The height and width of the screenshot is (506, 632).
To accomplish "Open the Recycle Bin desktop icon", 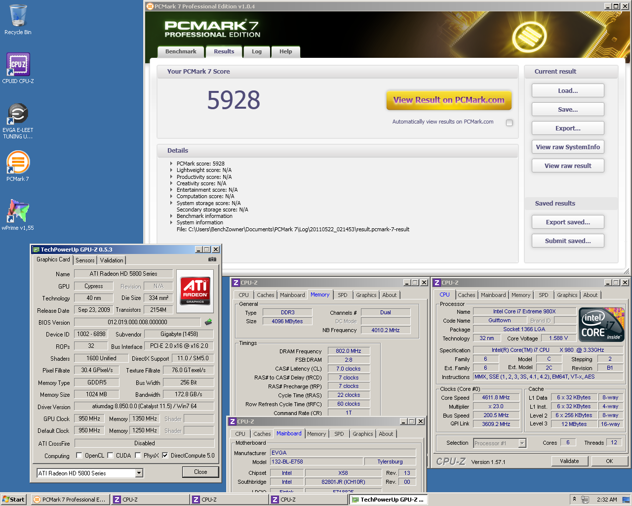I will click(x=18, y=20).
